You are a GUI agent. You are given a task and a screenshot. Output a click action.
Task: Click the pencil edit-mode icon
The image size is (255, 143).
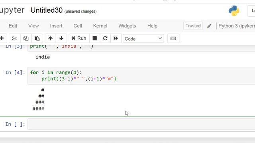[x=209, y=26]
